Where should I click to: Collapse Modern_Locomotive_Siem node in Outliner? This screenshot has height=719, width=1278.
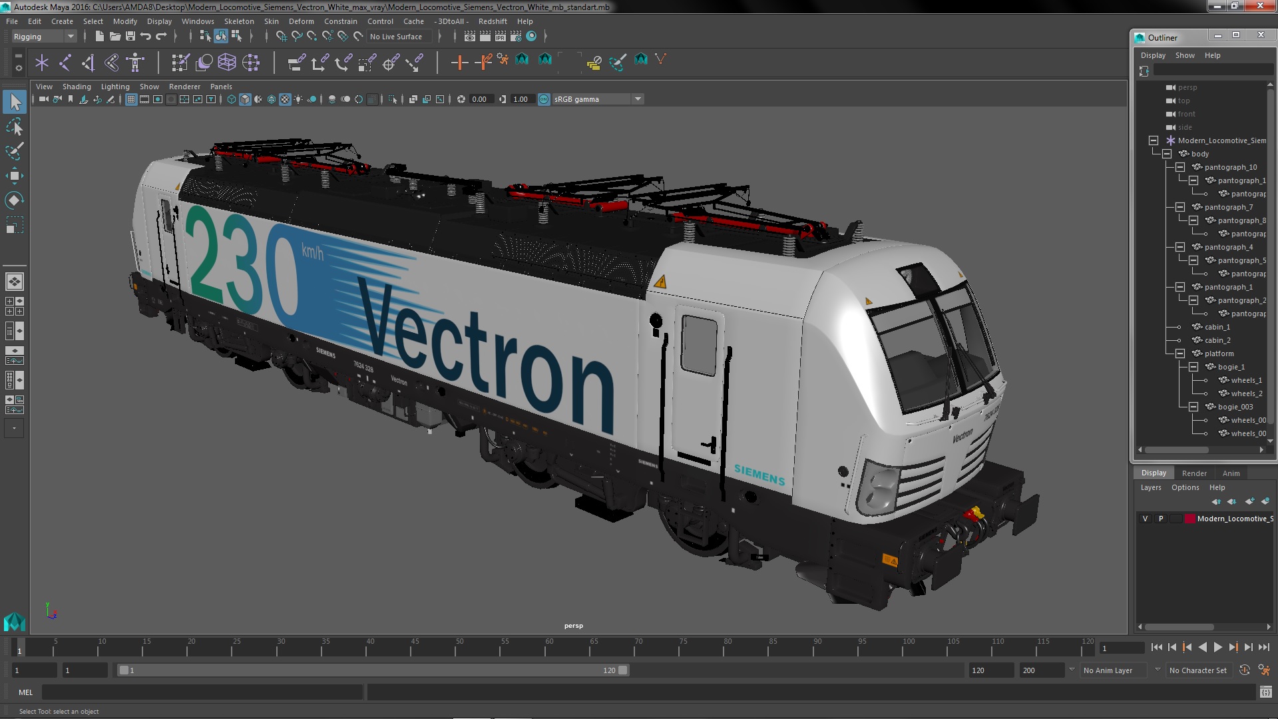1154,140
